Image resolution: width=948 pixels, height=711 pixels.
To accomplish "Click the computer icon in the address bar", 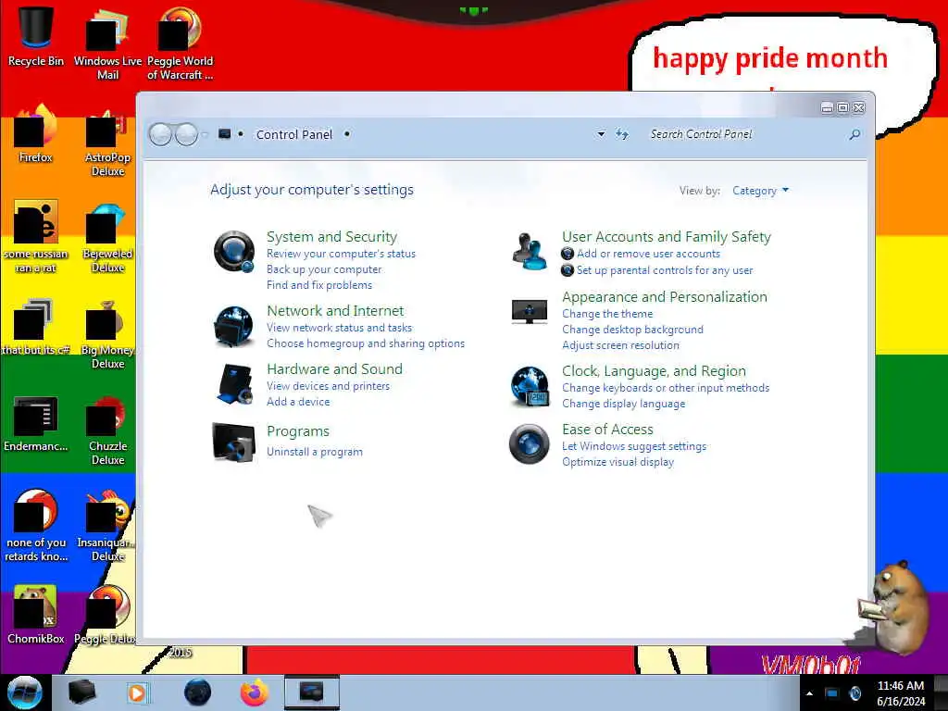I will point(224,133).
